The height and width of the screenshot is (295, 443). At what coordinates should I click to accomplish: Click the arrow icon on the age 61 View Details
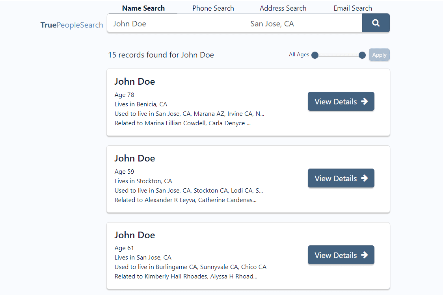[x=365, y=255]
